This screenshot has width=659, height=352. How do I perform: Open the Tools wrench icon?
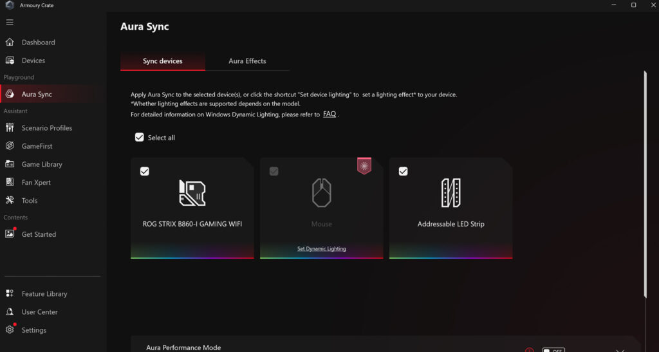pyautogui.click(x=10, y=200)
